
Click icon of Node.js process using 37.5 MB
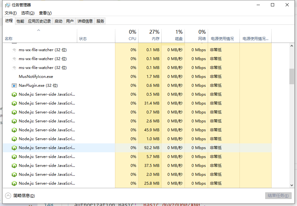pos(14,166)
